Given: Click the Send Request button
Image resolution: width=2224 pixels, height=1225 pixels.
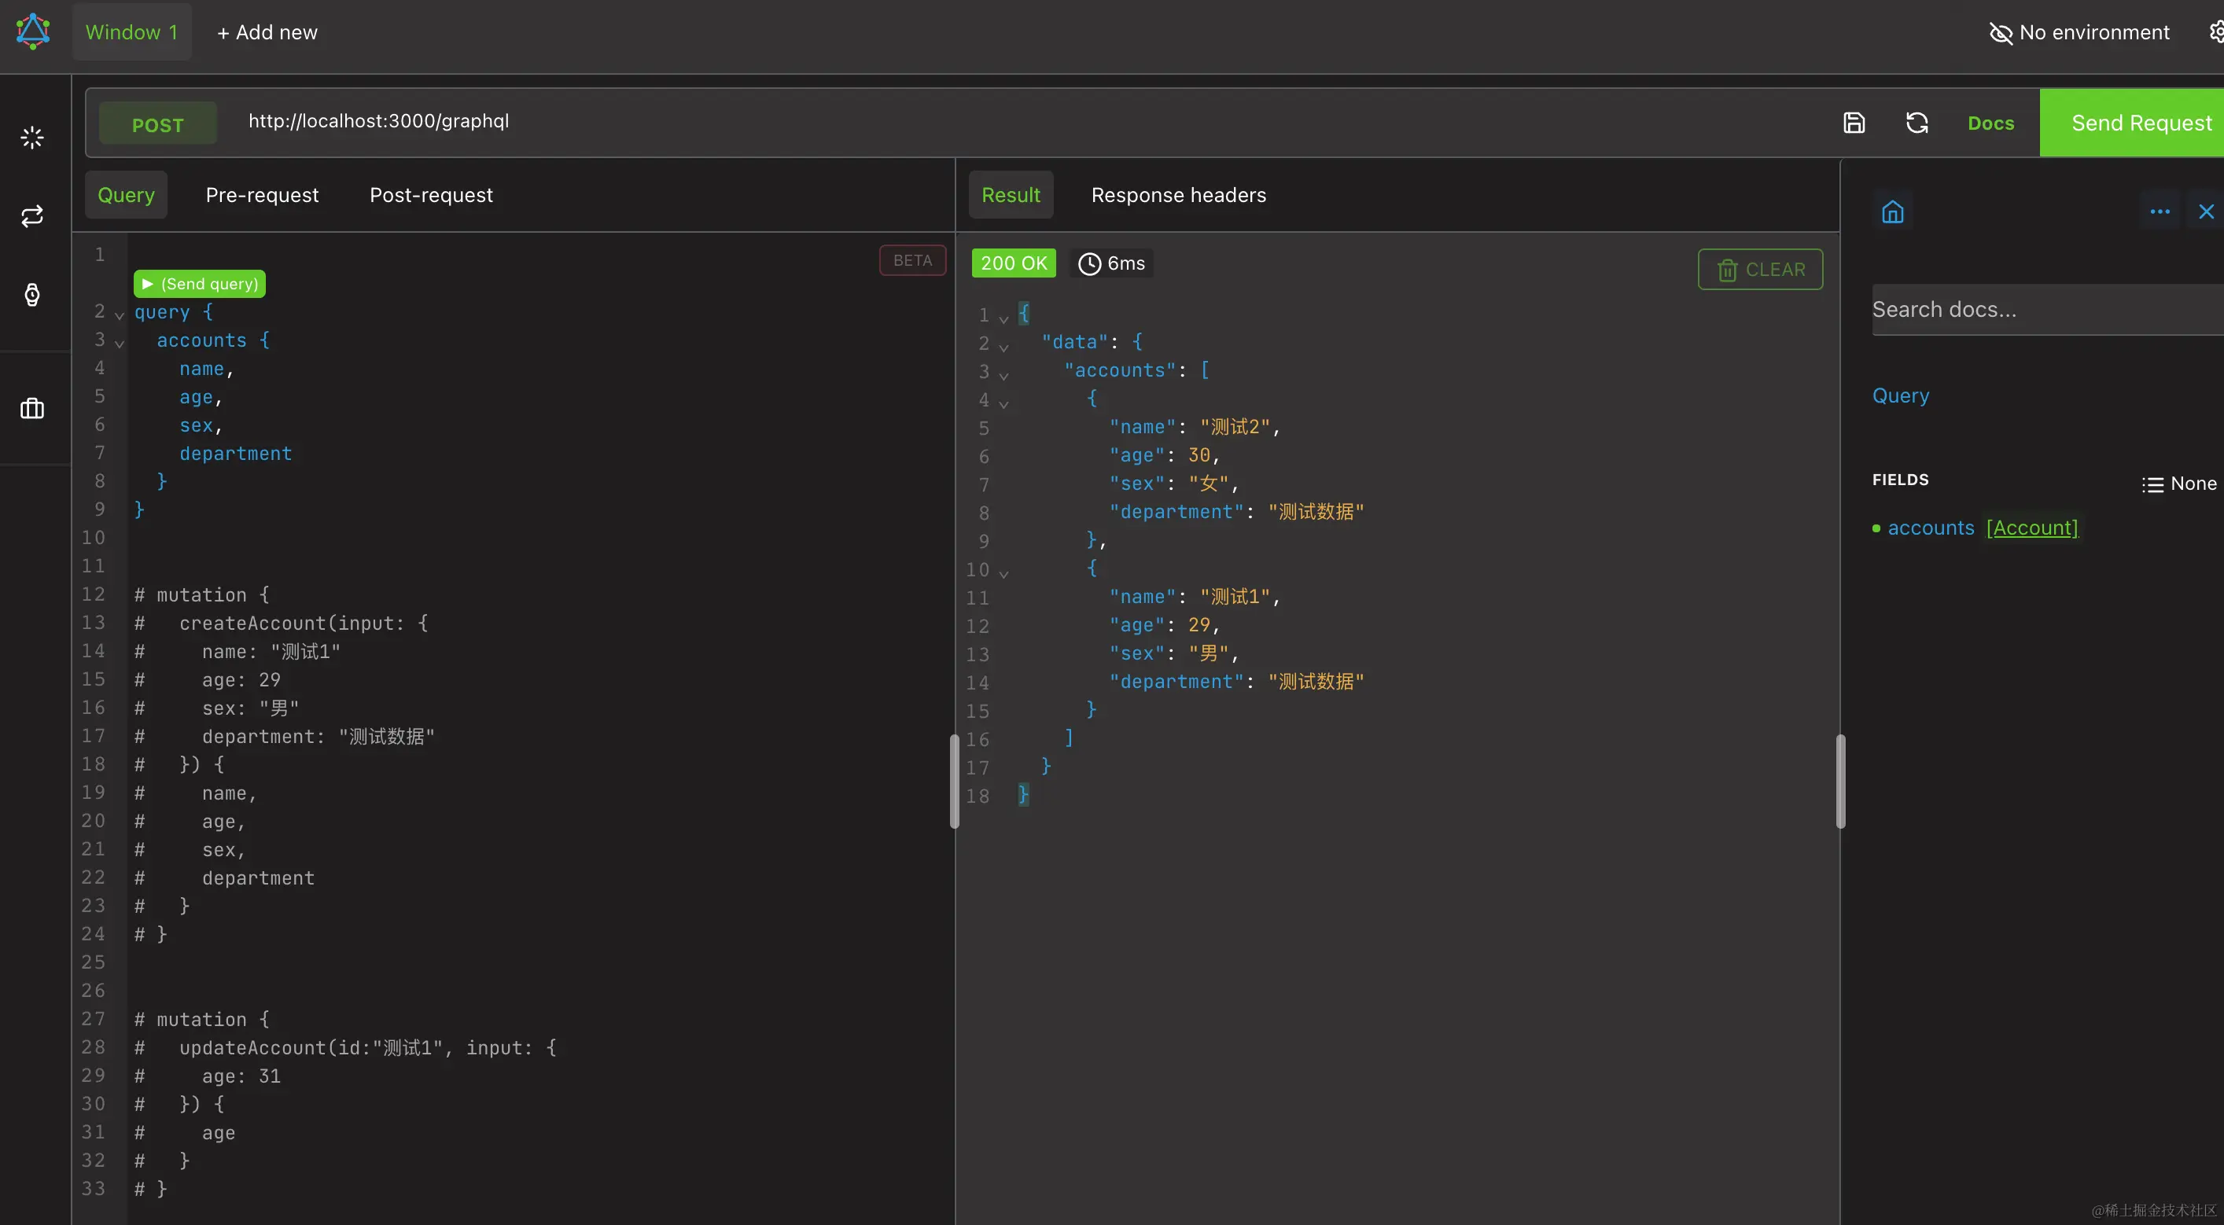Looking at the screenshot, I should click(x=2132, y=123).
